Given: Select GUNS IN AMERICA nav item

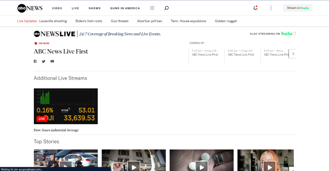Looking at the screenshot, I should [125, 8].
